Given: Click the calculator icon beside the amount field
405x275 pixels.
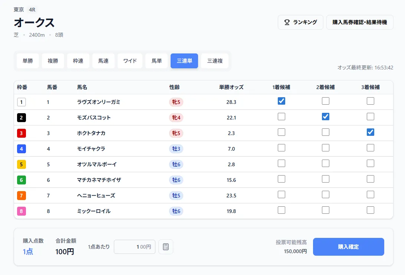Looking at the screenshot, I should 165,246.
